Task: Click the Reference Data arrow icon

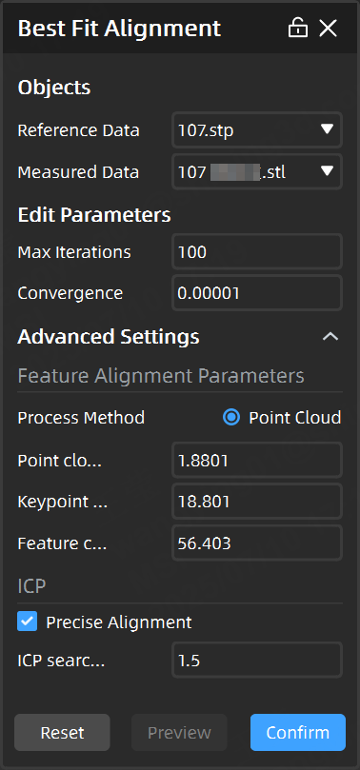Action: pyautogui.click(x=327, y=129)
